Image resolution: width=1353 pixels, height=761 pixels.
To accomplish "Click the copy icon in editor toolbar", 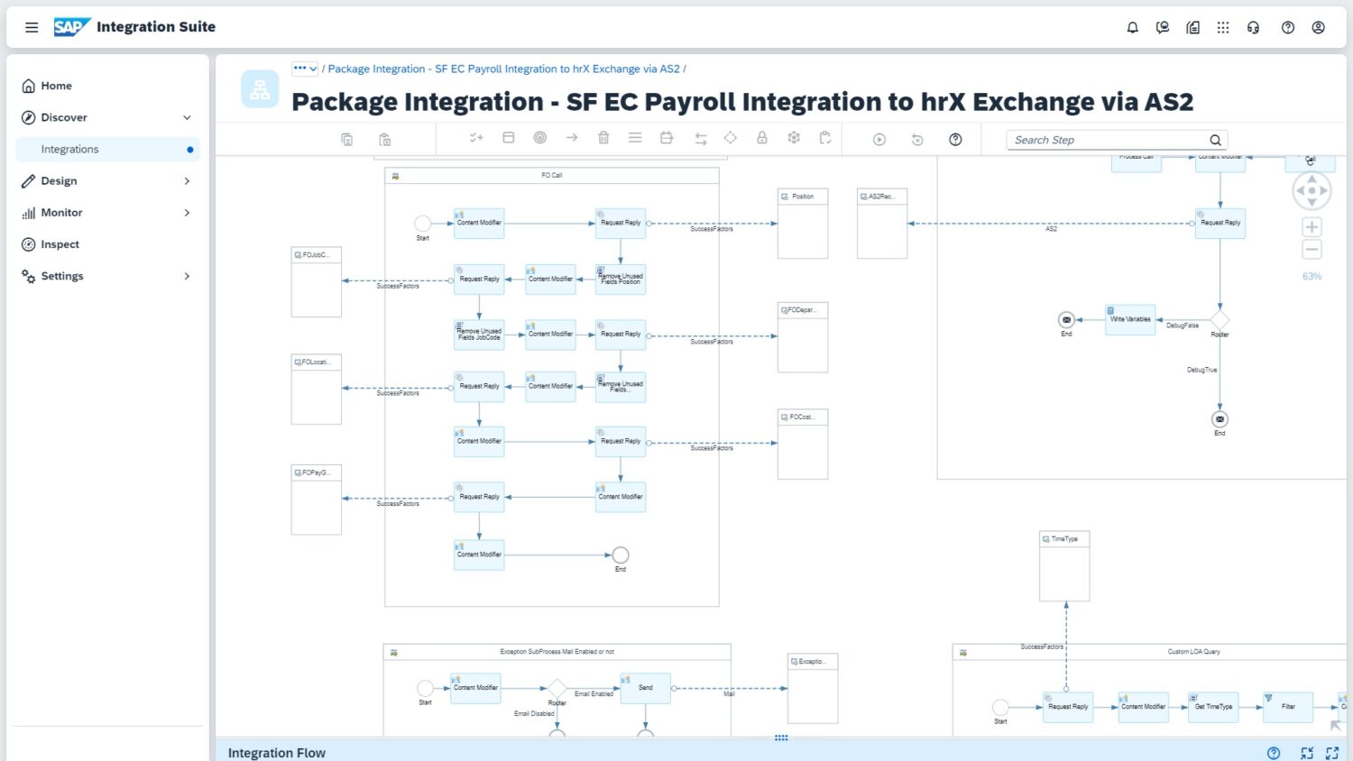I will 347,139.
